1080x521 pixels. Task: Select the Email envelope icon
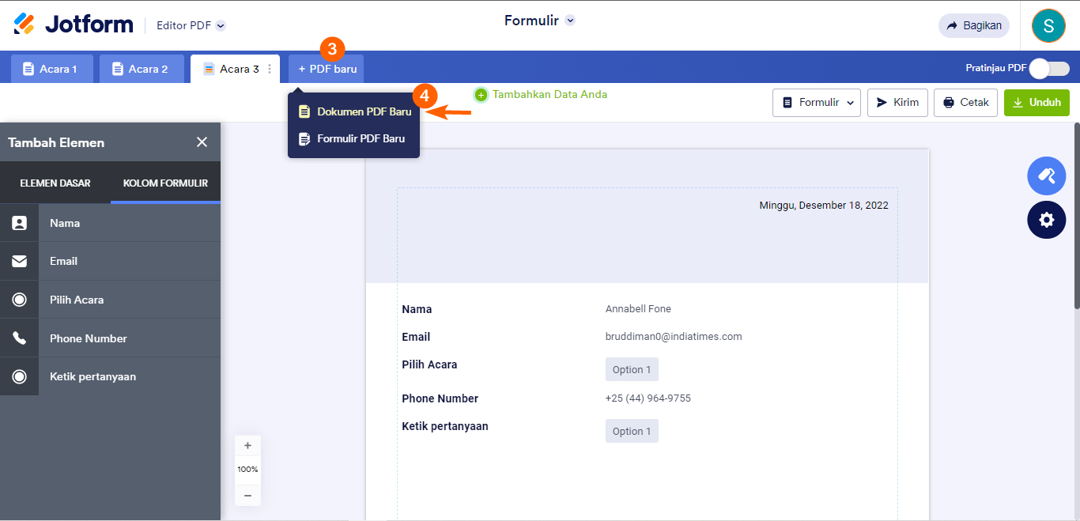coord(19,261)
